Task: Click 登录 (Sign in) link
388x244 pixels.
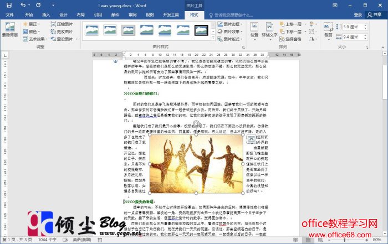Action: [x=358, y=15]
